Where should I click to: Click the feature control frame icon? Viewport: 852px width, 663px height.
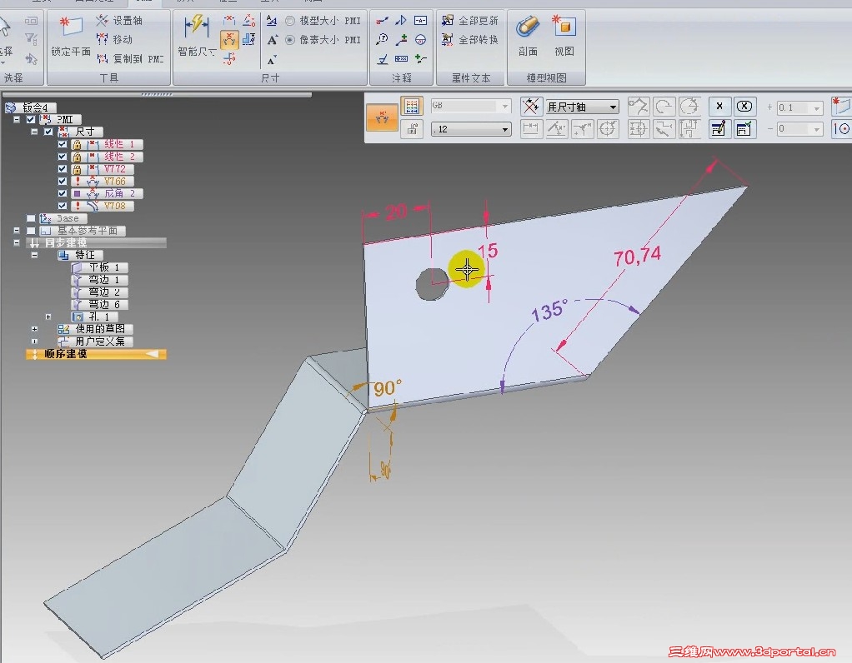tap(401, 58)
